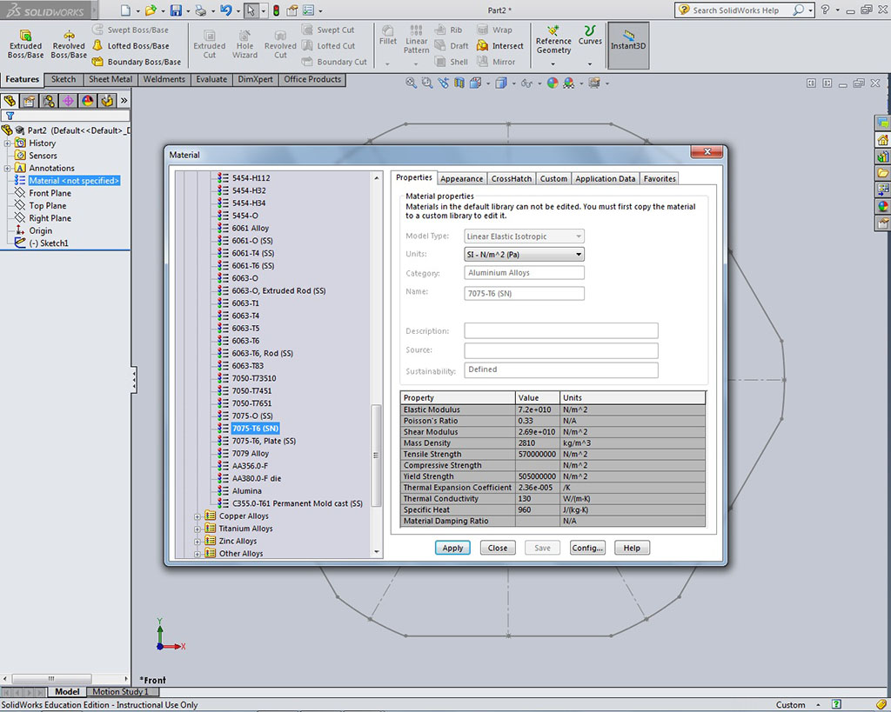Toggle the Instant3D button
Screen dimensions: 891x712
(627, 43)
